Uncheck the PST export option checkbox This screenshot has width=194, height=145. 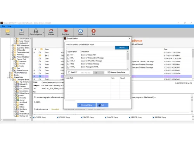[68, 55]
